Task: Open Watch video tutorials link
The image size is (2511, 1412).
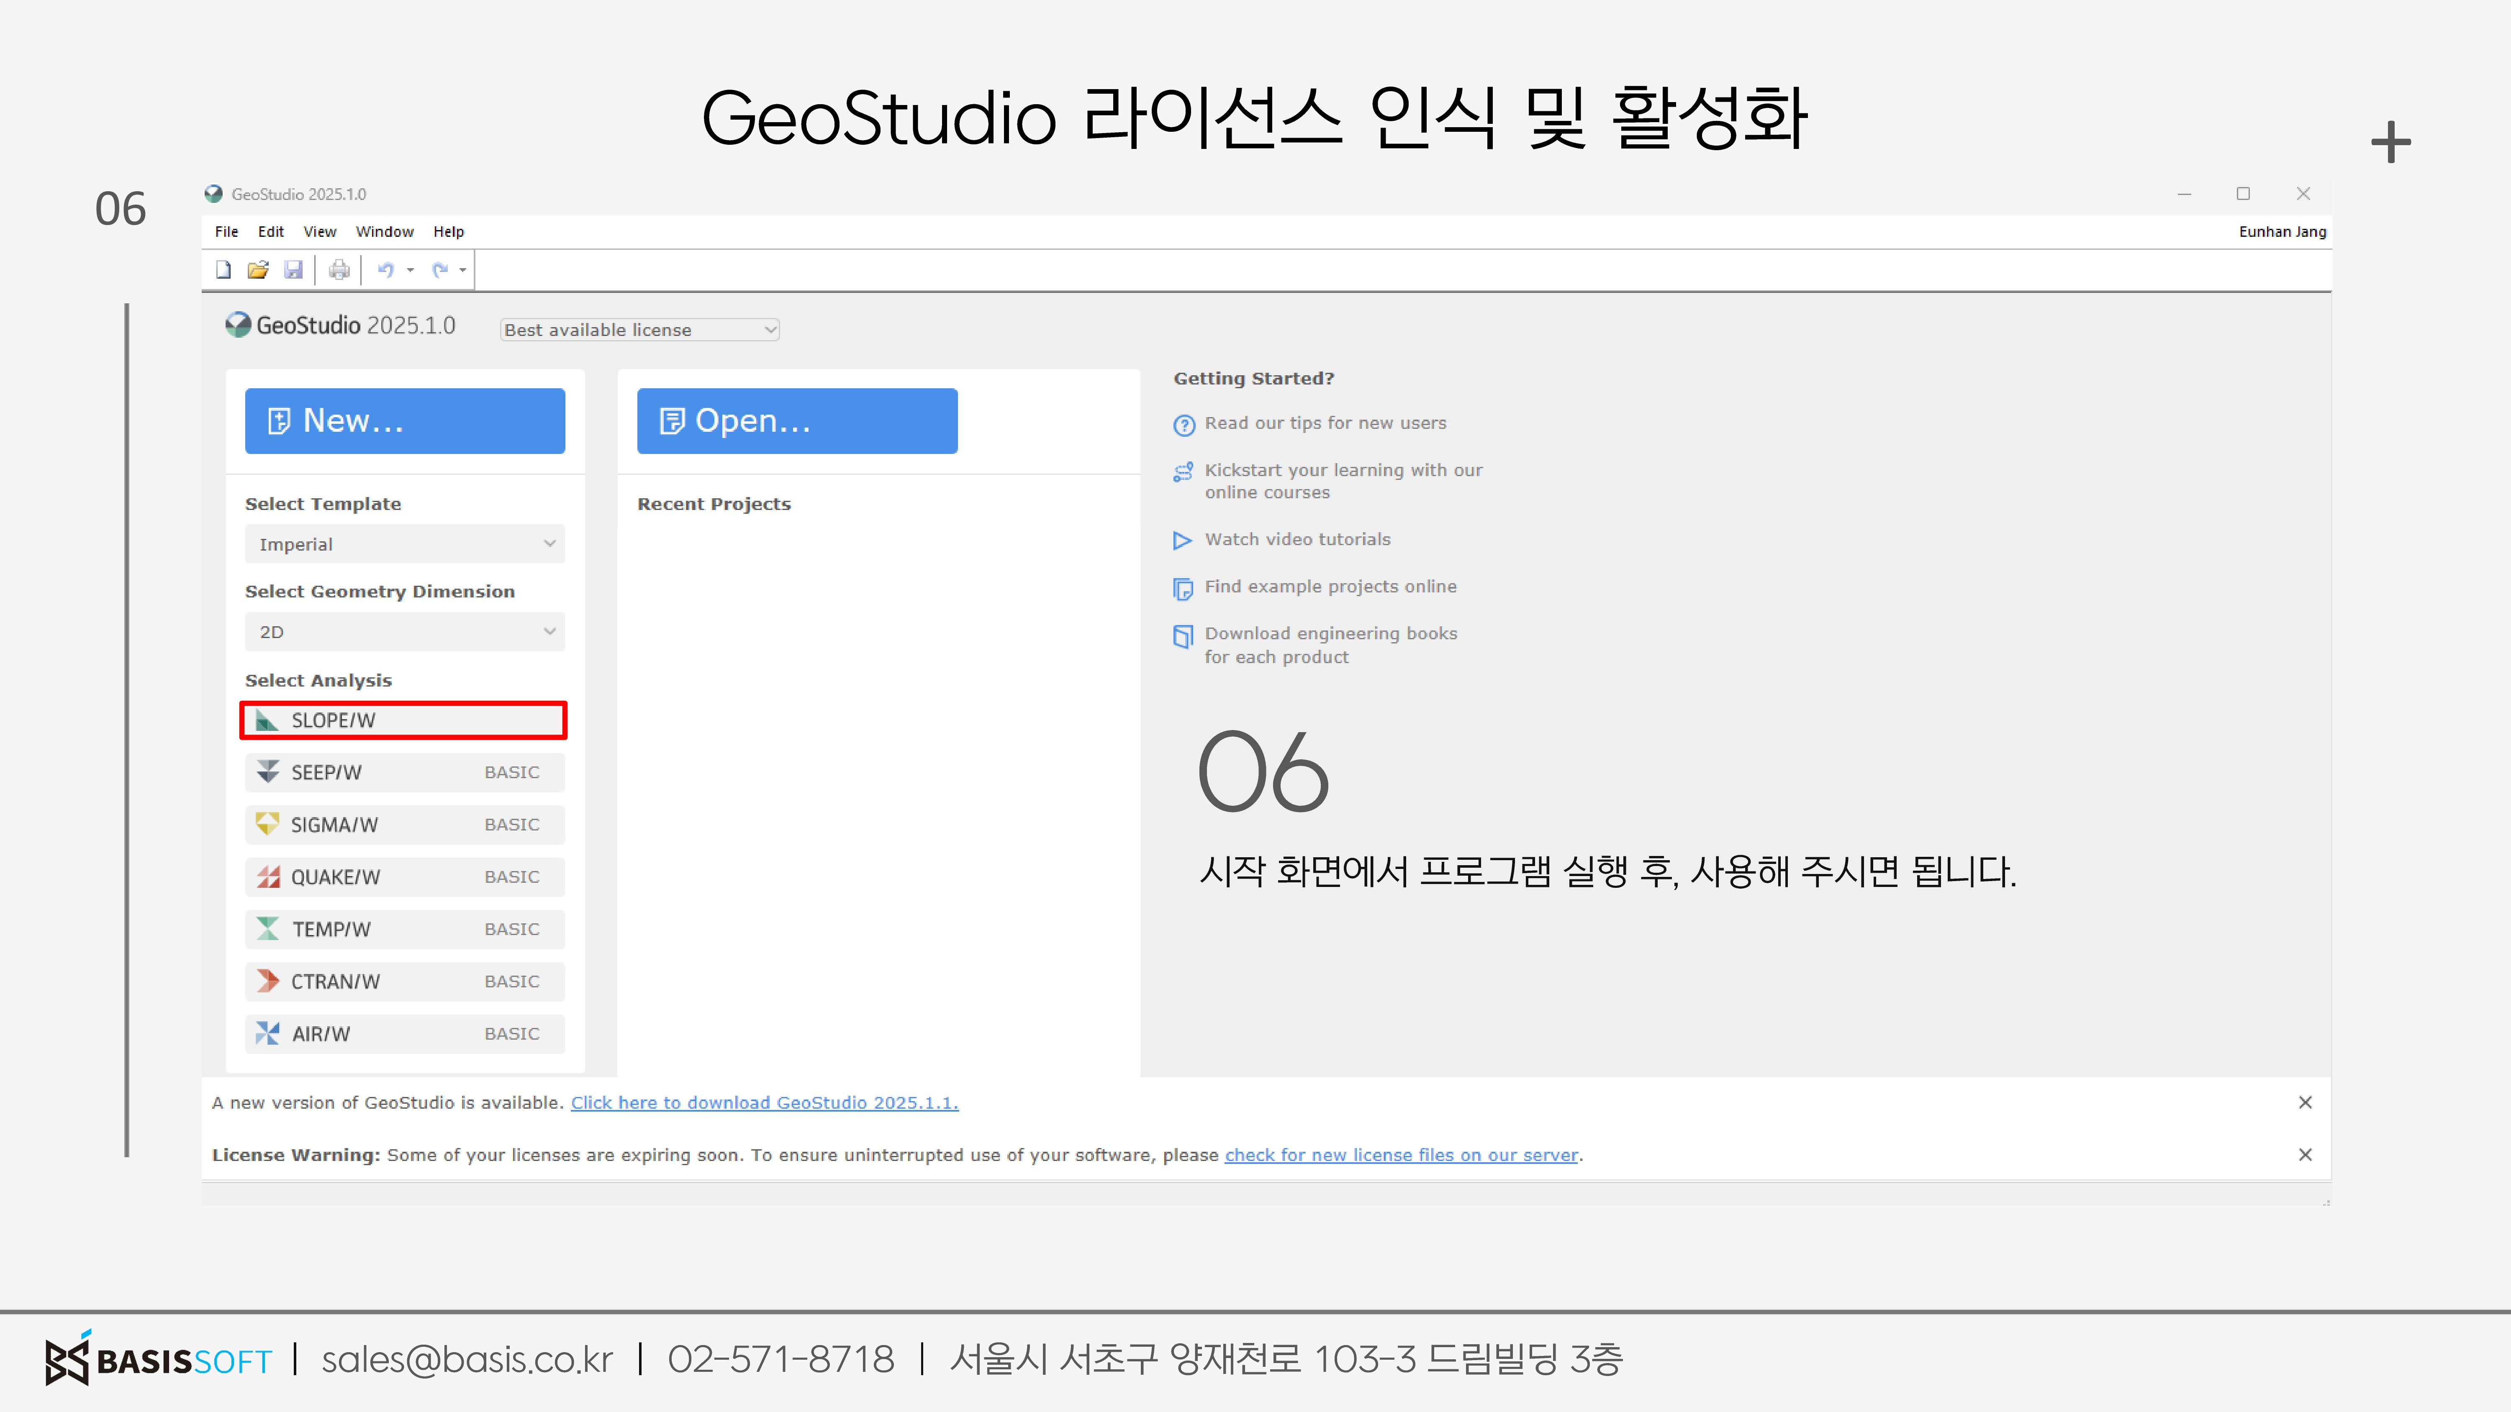Action: [x=1297, y=539]
